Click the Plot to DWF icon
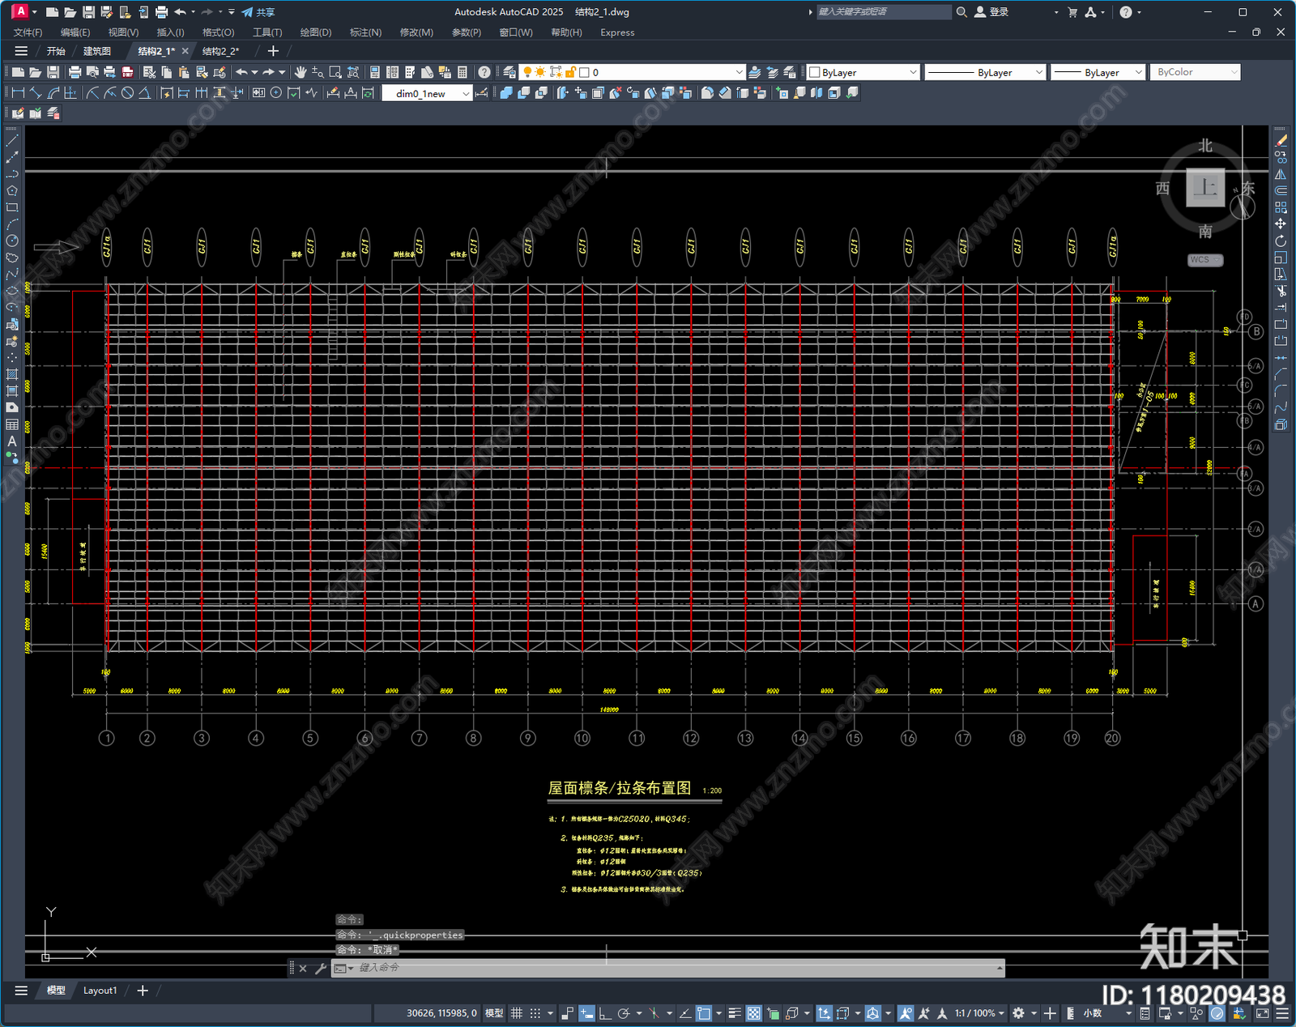The width and height of the screenshot is (1296, 1027). click(127, 72)
